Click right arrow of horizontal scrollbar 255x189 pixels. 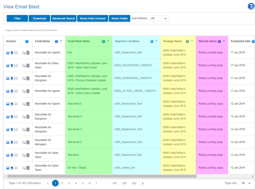point(253,176)
